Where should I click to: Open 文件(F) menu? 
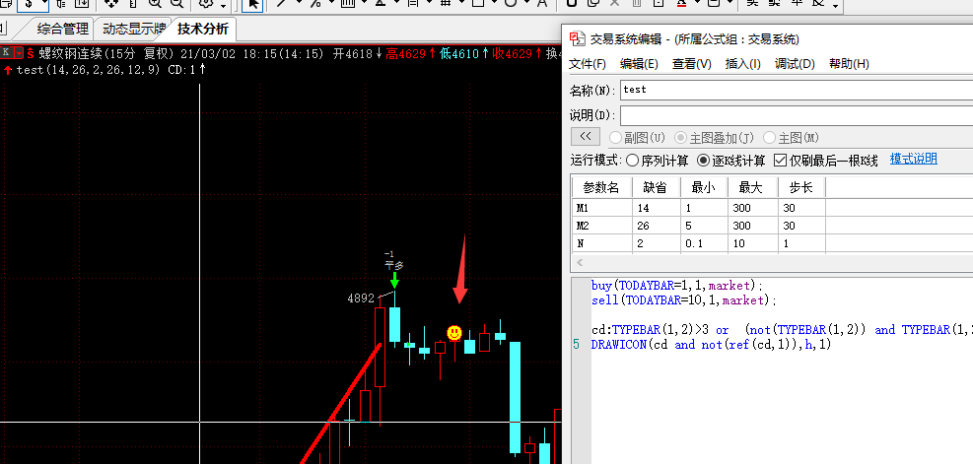[587, 64]
